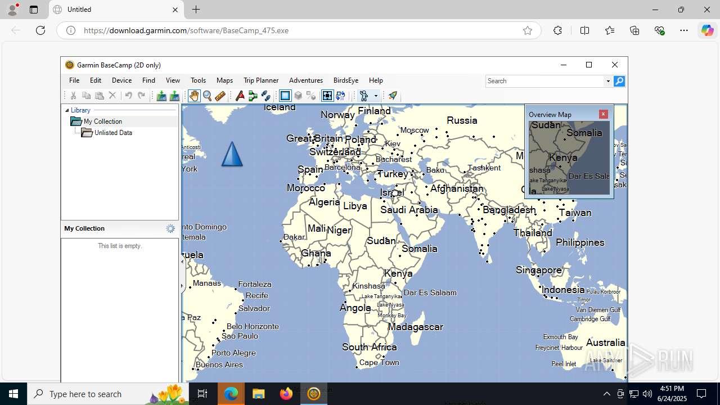This screenshot has height=405, width=720.
Task: Select the Measure ruler tool
Action: click(220, 96)
